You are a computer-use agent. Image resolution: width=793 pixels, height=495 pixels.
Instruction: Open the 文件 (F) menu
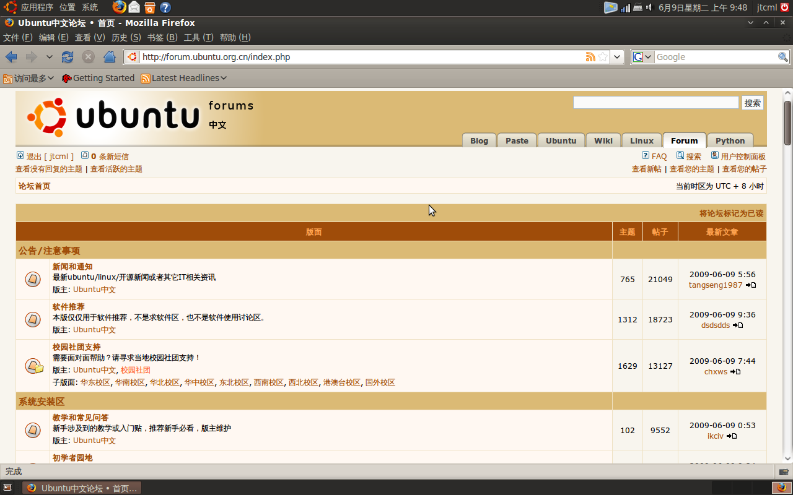pyautogui.click(x=18, y=38)
